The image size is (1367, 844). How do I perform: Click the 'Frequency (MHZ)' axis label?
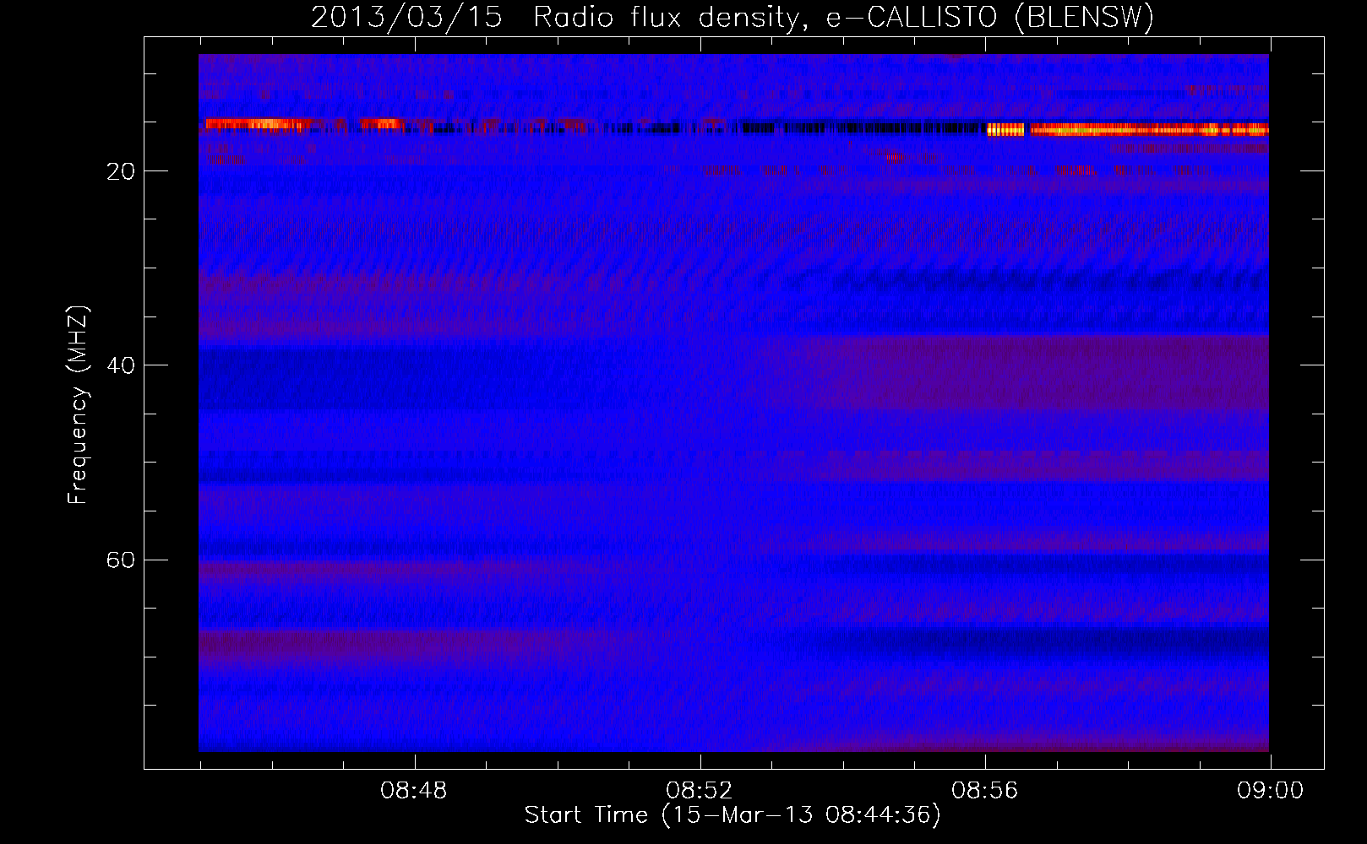coord(78,405)
